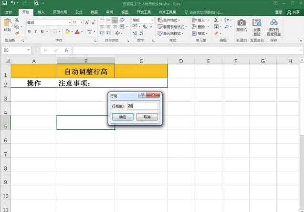Click the insert function fx icon
This screenshot has height=212, width=304.
[x=66, y=50]
